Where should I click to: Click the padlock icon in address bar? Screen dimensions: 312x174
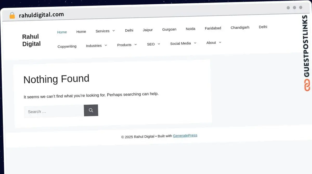pyautogui.click(x=12, y=16)
